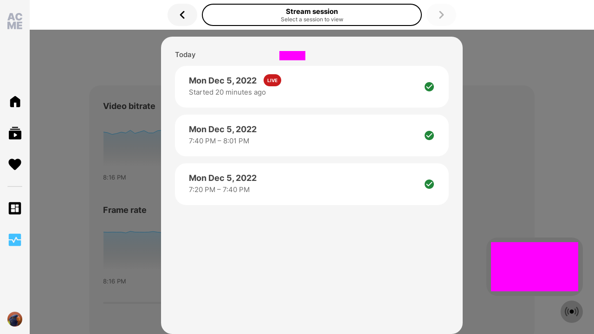Open the dashboard layout icon
The width and height of the screenshot is (594, 334).
(15, 208)
